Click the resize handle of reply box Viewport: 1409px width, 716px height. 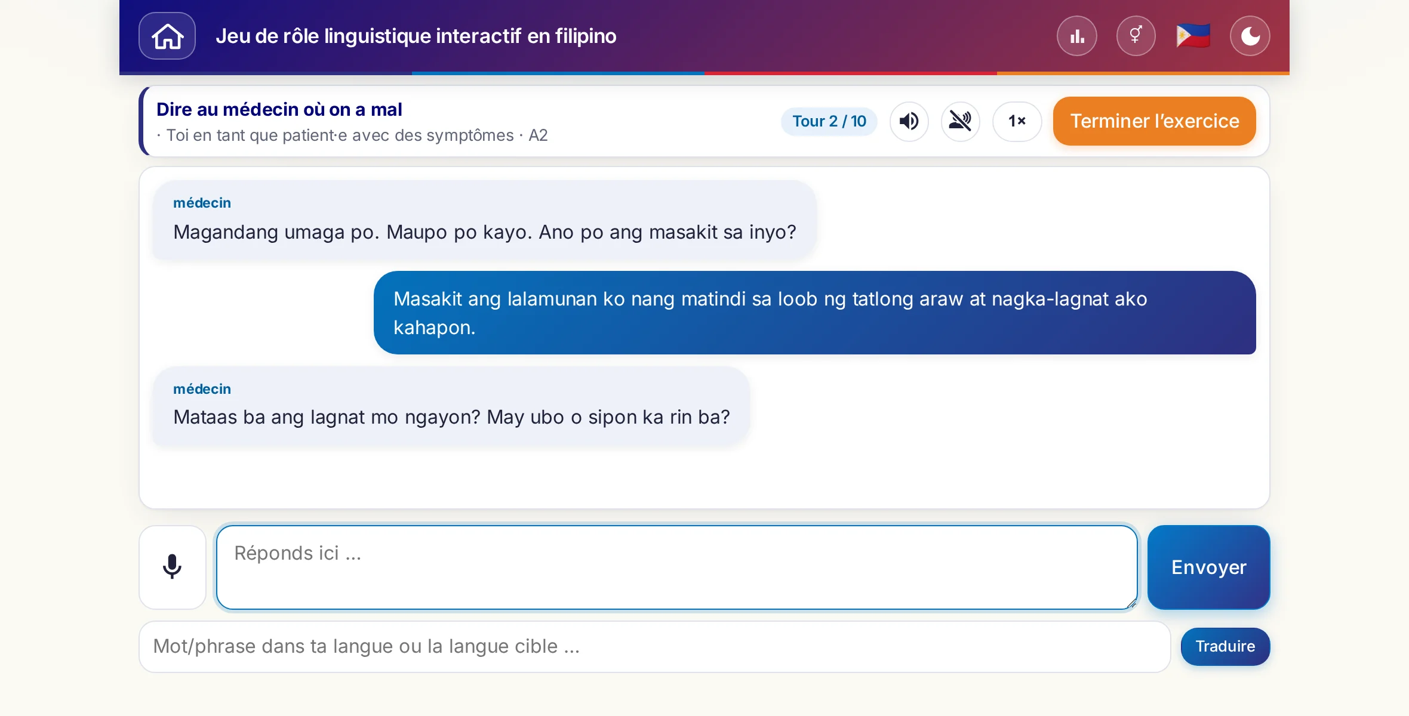1131,603
